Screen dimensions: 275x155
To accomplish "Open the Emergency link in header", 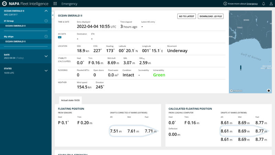I will pos(252,4).
